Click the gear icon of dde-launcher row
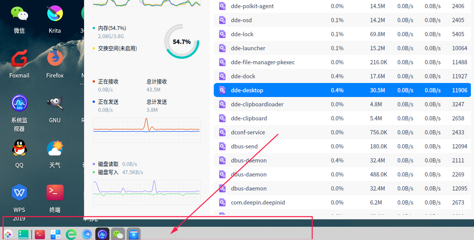Image resolution: width=474 pixels, height=240 pixels. click(x=222, y=48)
